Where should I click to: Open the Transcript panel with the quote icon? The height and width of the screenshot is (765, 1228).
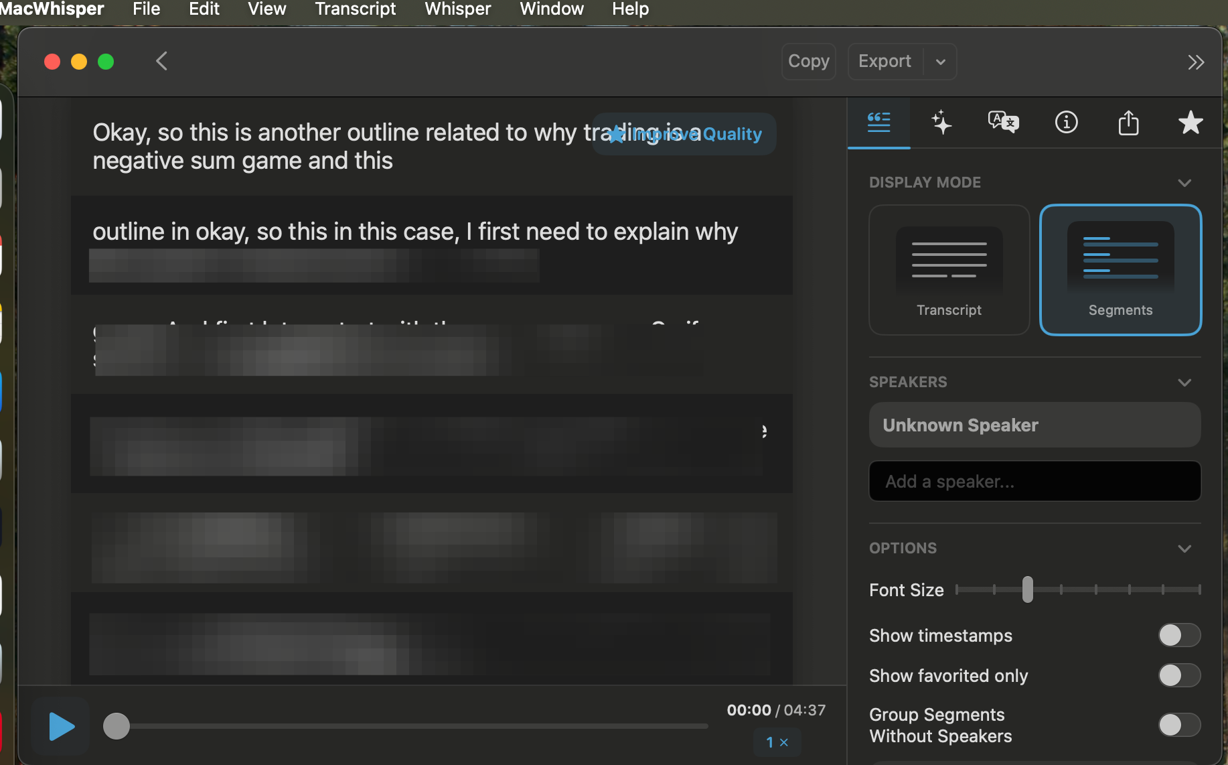click(x=878, y=123)
